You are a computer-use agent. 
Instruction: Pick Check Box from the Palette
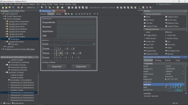(x=170, y=35)
